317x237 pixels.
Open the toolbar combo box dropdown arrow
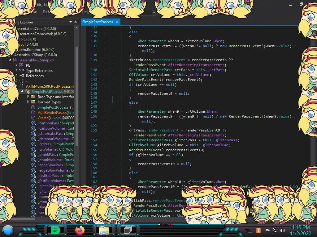[x=154, y=13]
